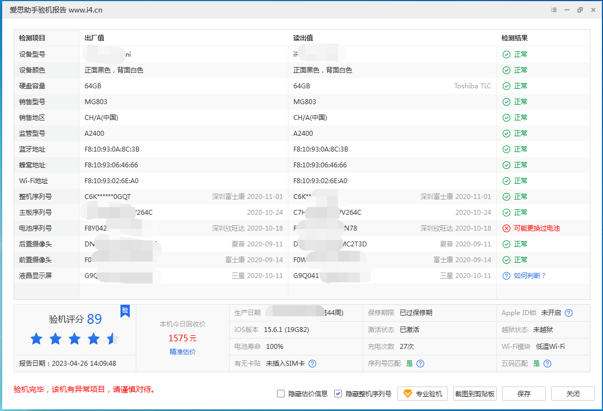
Task: Click the help icon next to 未插入SIM卡
Action: point(312,364)
